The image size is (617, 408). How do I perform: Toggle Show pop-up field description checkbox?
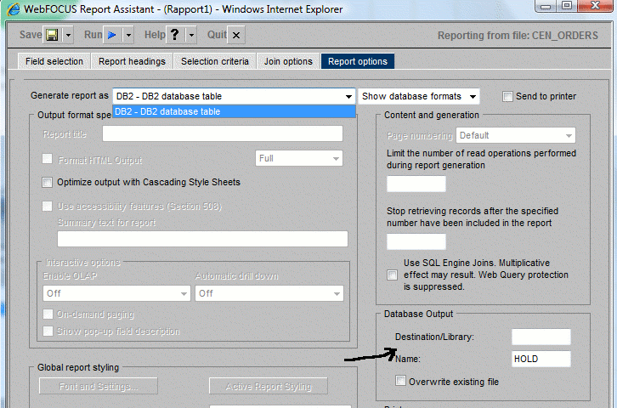pos(48,331)
